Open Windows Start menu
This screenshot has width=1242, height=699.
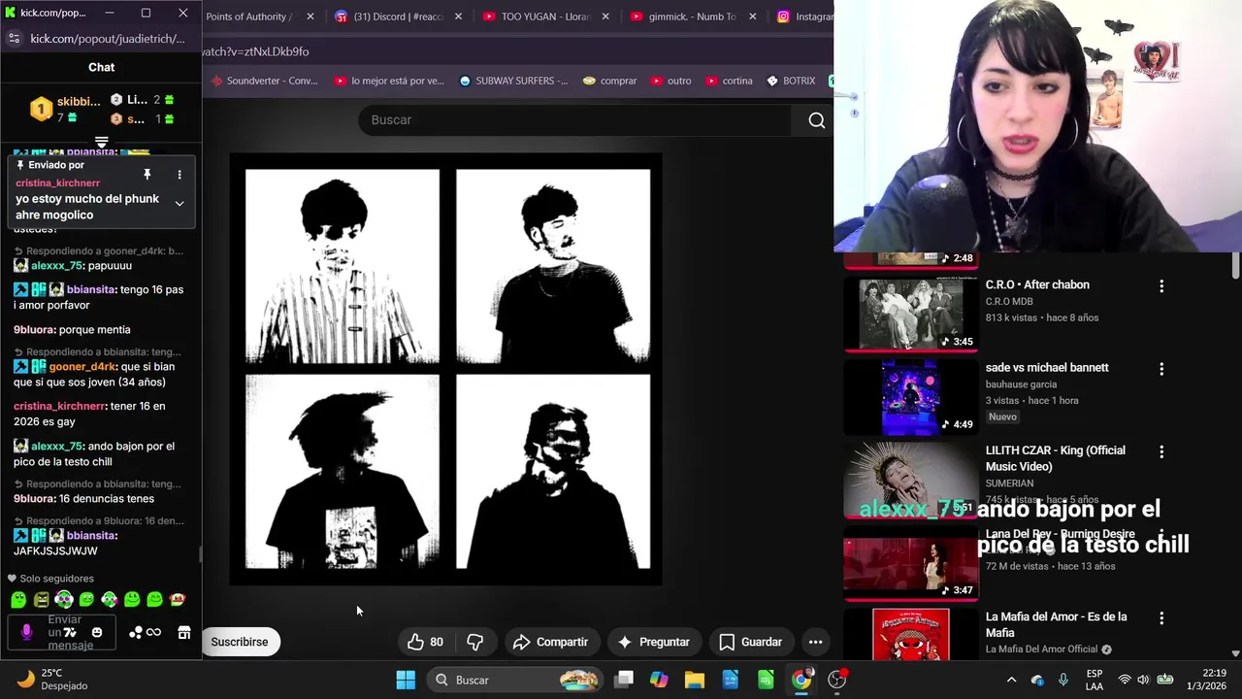[406, 680]
